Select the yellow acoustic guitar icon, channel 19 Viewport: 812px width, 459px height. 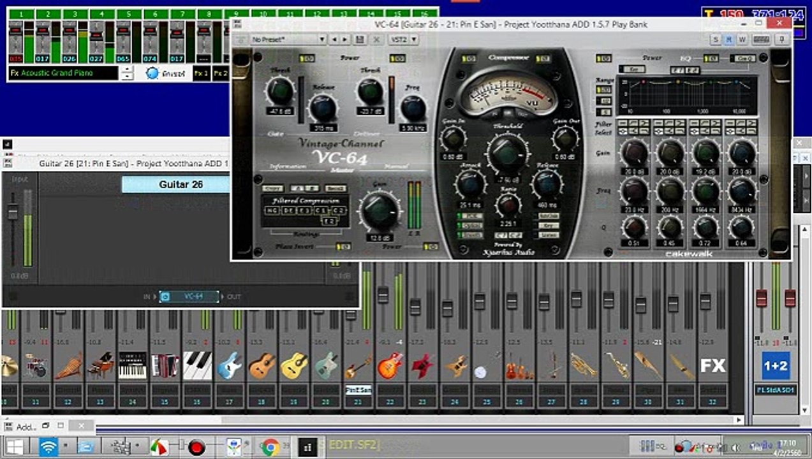(293, 366)
